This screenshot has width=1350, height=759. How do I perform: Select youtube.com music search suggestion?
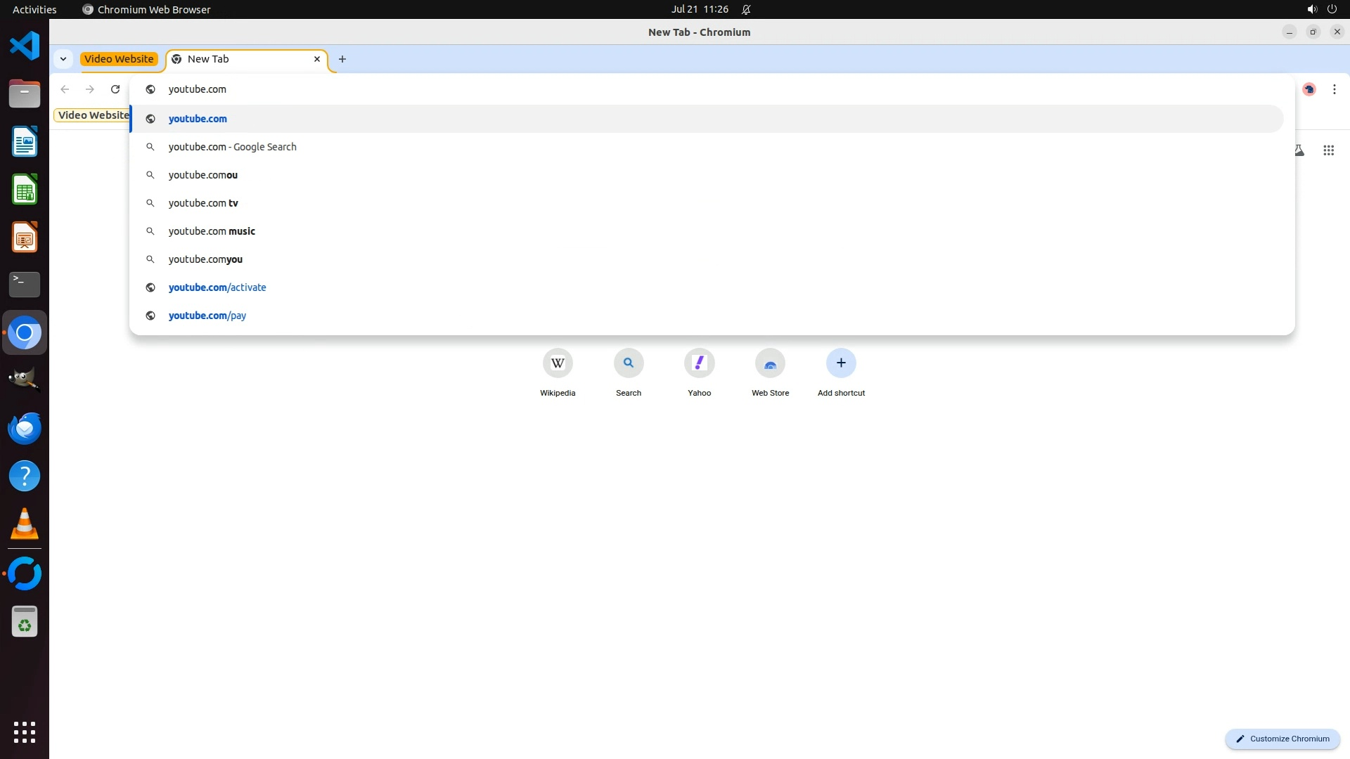pos(212,231)
